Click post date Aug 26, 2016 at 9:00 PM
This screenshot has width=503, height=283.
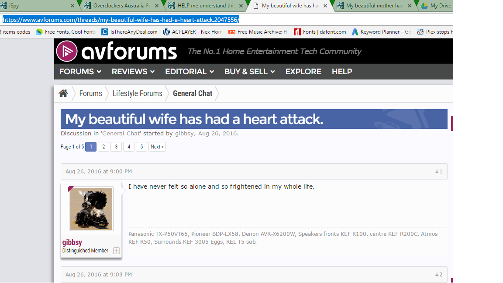pyautogui.click(x=99, y=172)
